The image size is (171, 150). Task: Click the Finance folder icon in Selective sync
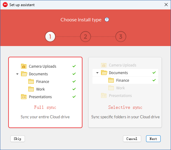point(111,80)
